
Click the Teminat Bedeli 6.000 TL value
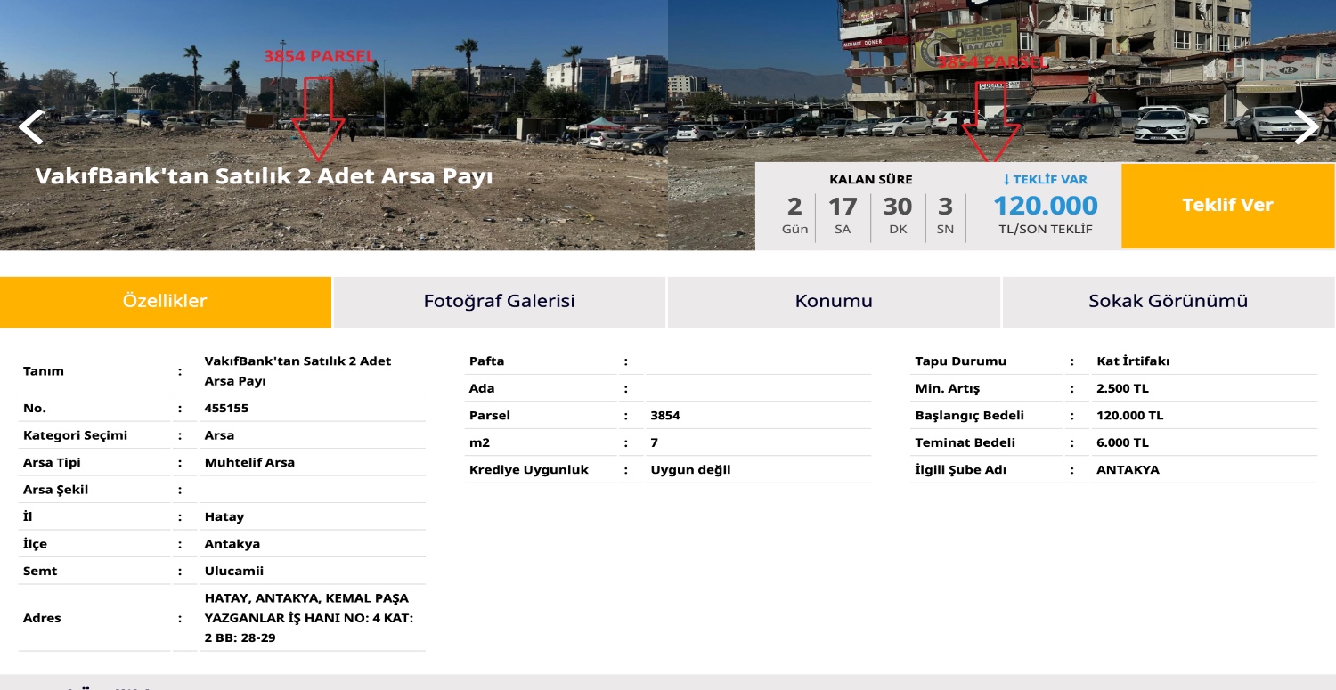pos(1122,442)
